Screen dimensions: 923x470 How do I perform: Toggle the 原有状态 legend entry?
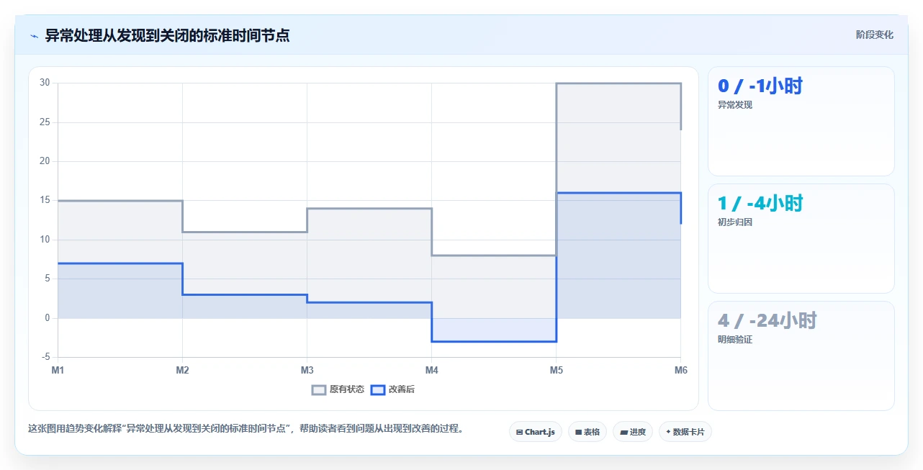338,389
